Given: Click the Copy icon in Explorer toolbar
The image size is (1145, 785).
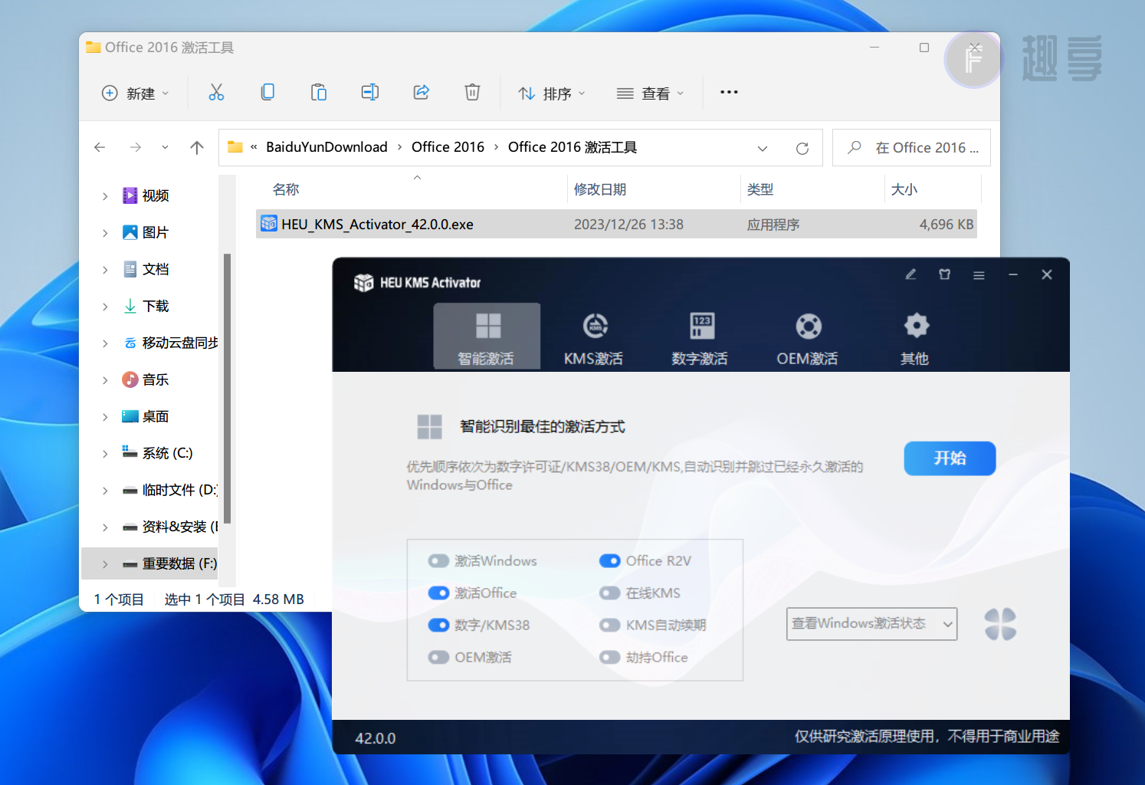Looking at the screenshot, I should 267,93.
